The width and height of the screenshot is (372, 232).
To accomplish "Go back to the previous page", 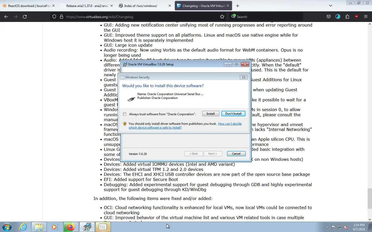I will pos(6,17).
